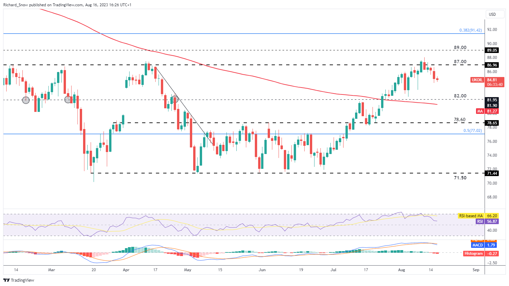Click the 0.5(77.02) Fibonacci level label
509x286 pixels.
click(472, 131)
